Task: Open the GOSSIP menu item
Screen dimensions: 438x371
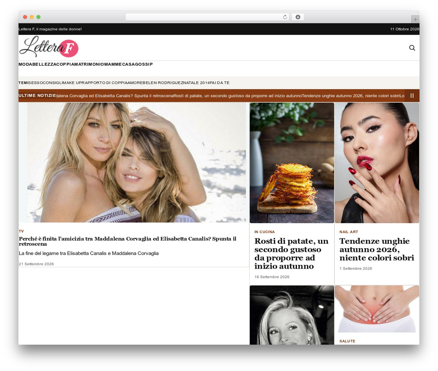Action: click(x=144, y=64)
